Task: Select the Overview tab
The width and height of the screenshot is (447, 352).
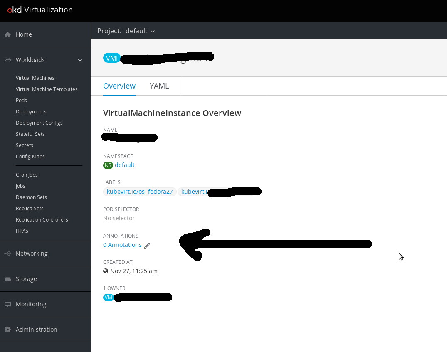Action: (119, 86)
